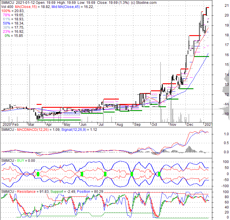Click the Mar month label on time axis
Image resolution: width=230 pixels, height=220 pixels.
[x=31, y=125]
